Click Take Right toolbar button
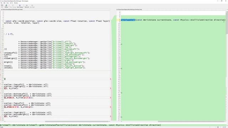 coord(32,6)
